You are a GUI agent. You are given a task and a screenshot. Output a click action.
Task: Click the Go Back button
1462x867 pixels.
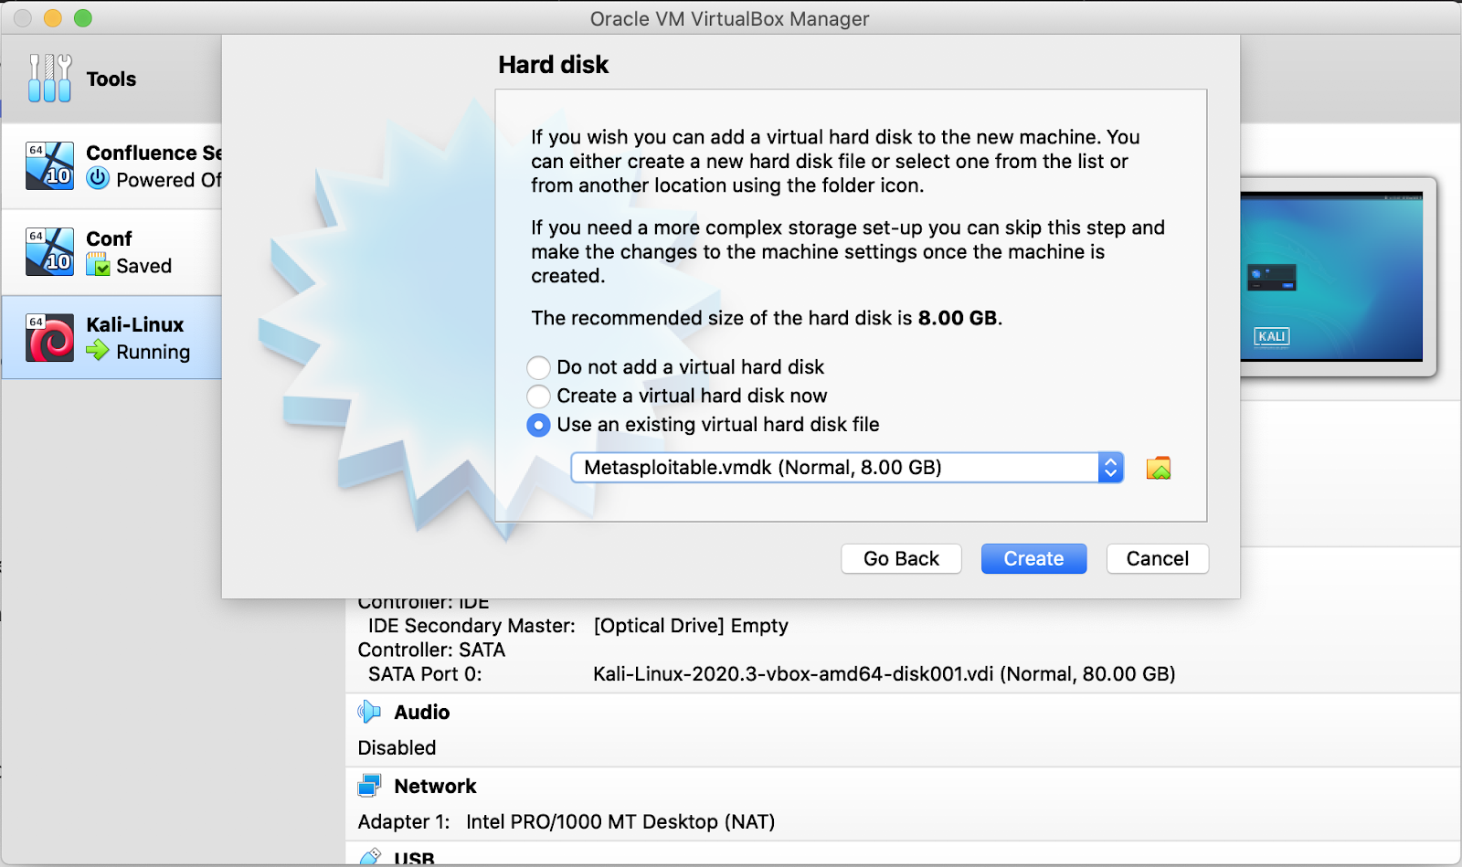pyautogui.click(x=901, y=558)
